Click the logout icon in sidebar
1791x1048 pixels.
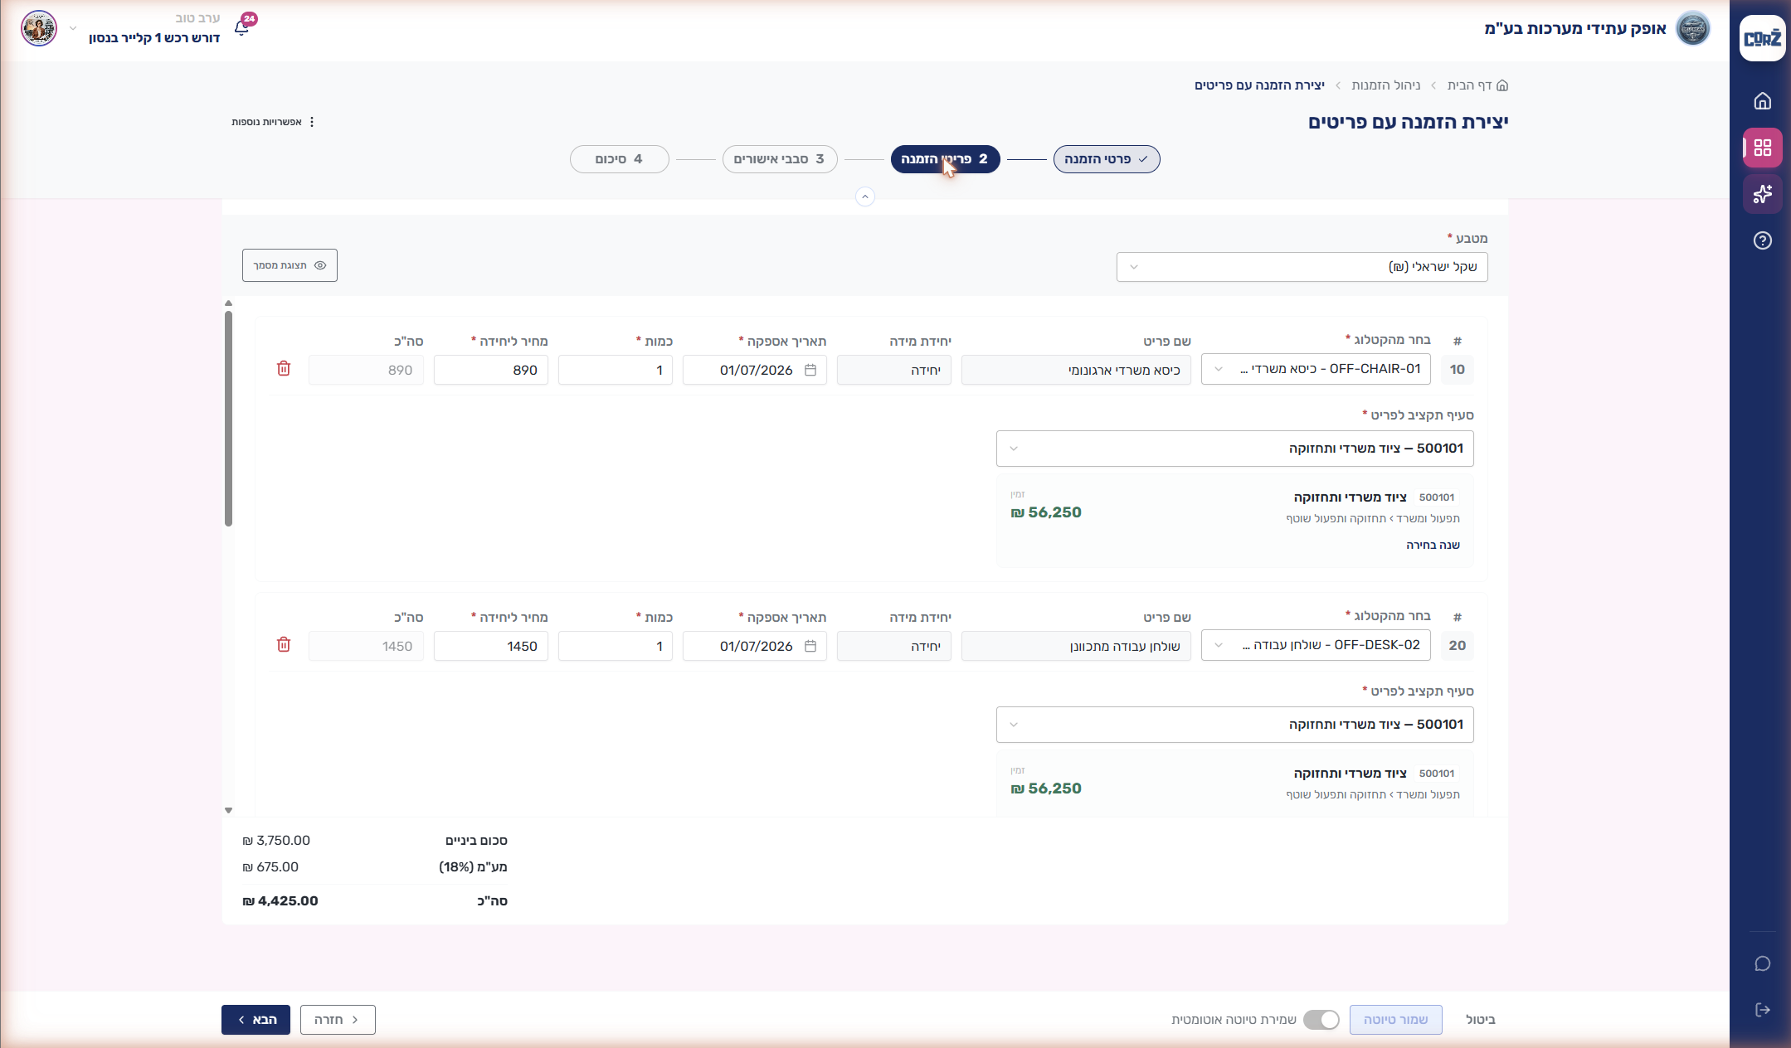pos(1762,1010)
